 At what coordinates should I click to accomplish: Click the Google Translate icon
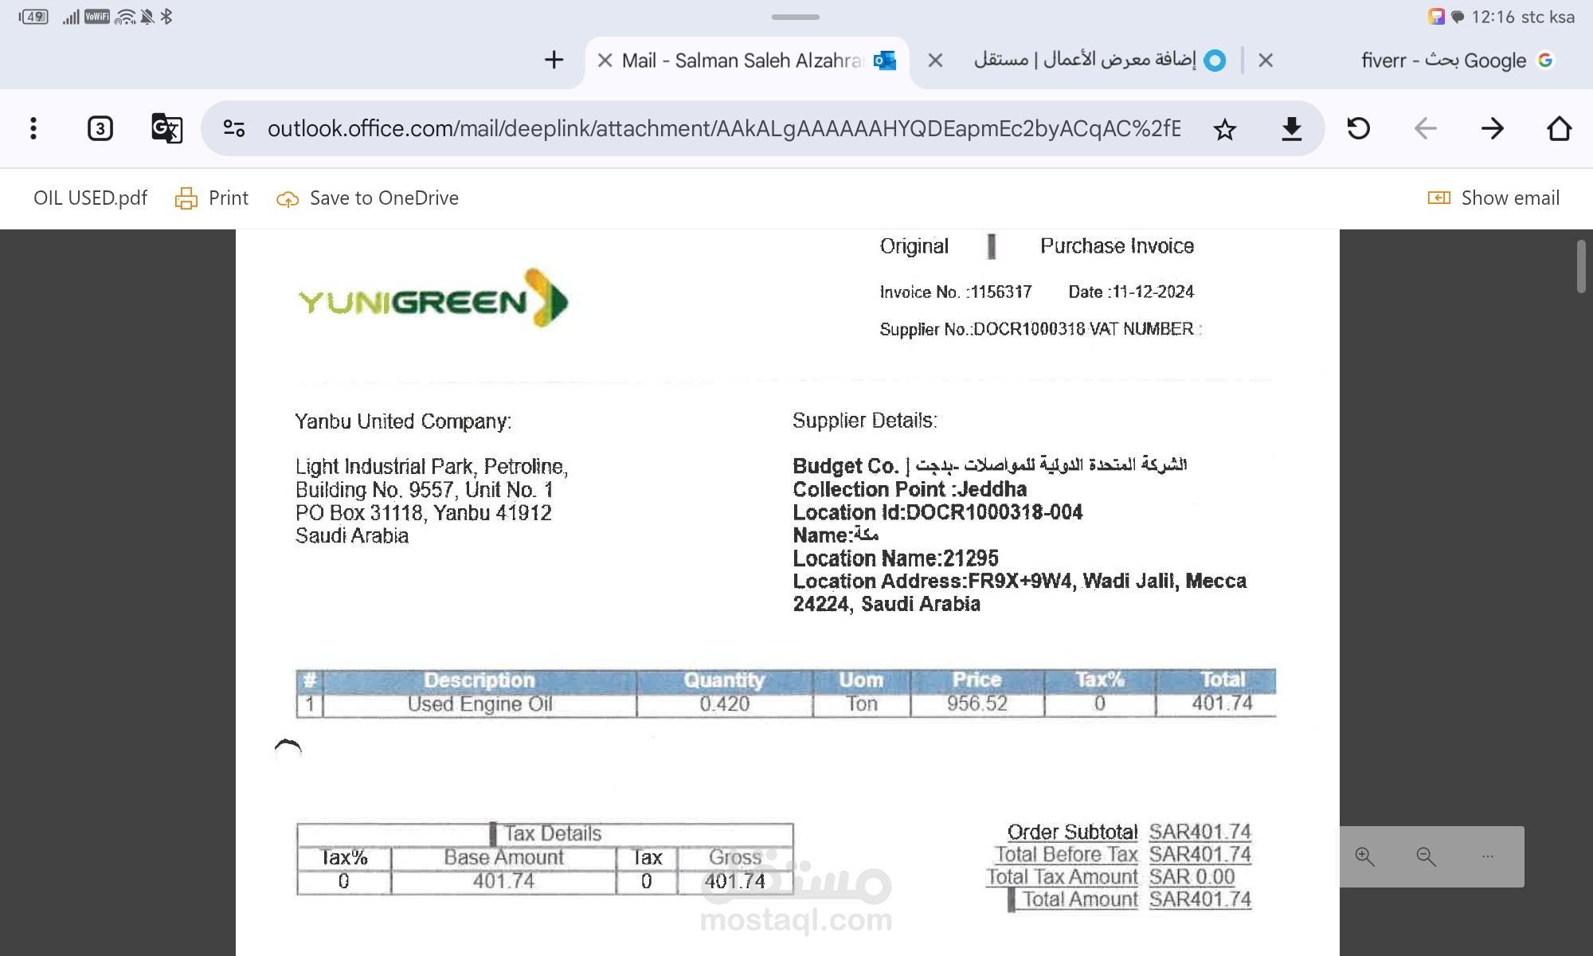(166, 128)
